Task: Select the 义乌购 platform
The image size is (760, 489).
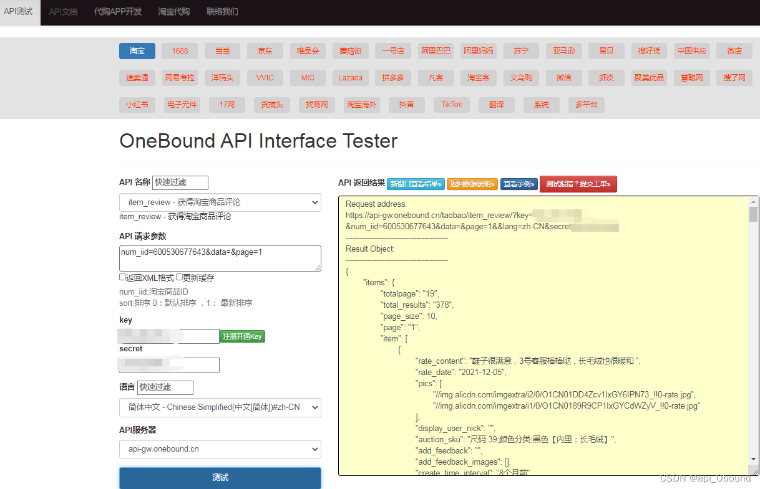Action: click(x=521, y=78)
